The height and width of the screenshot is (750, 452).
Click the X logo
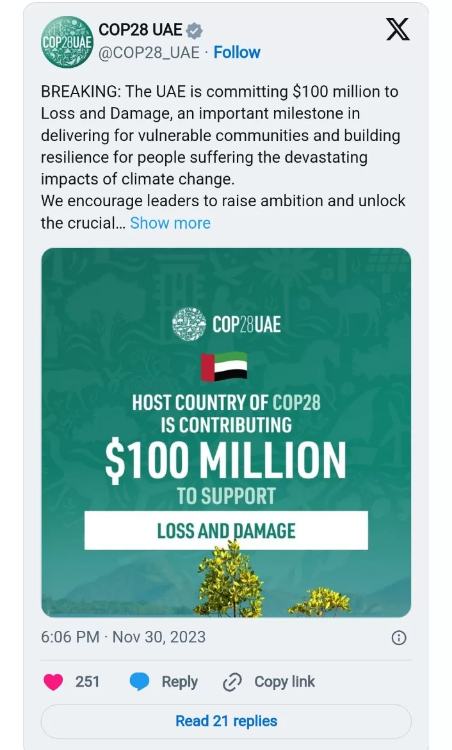398,29
